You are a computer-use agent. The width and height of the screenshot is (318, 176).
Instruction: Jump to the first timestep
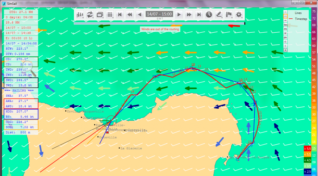point(120,14)
